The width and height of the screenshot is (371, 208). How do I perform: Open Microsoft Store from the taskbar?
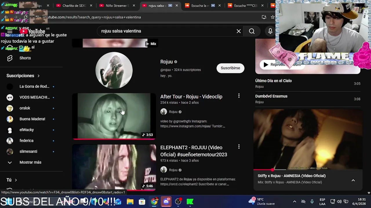point(142,201)
